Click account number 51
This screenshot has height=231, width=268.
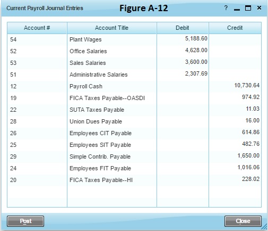click(x=13, y=75)
